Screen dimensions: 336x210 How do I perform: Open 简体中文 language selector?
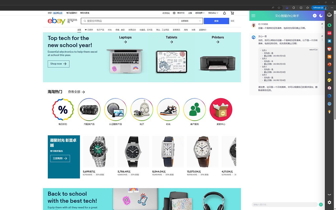(179, 13)
